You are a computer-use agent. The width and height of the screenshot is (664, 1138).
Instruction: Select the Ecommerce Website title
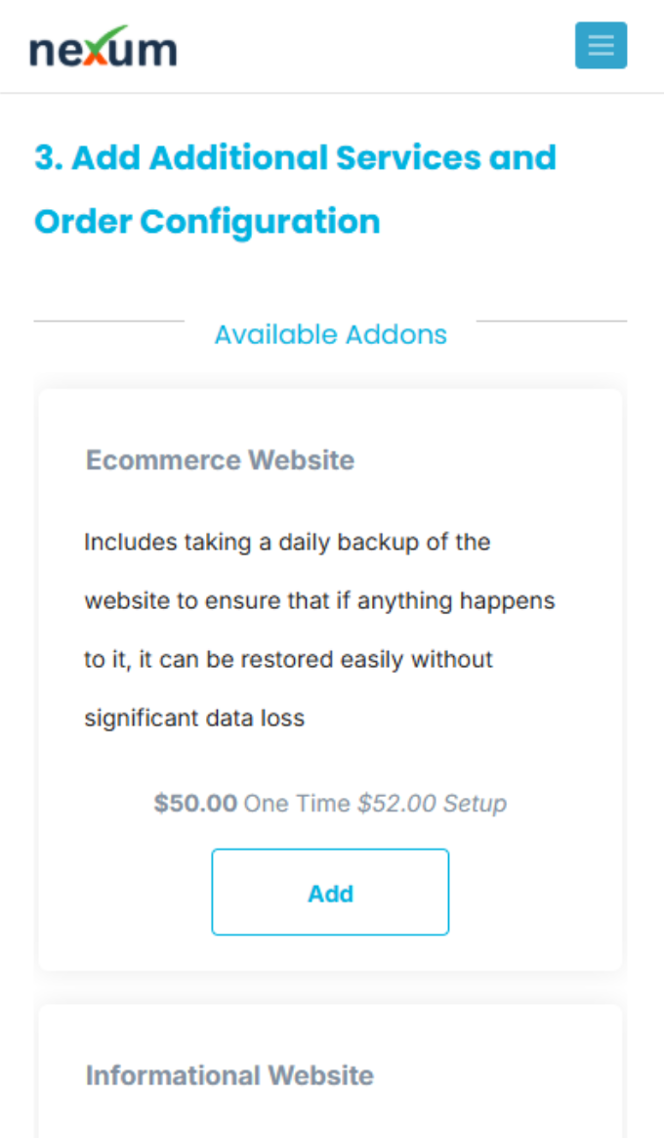pos(221,460)
